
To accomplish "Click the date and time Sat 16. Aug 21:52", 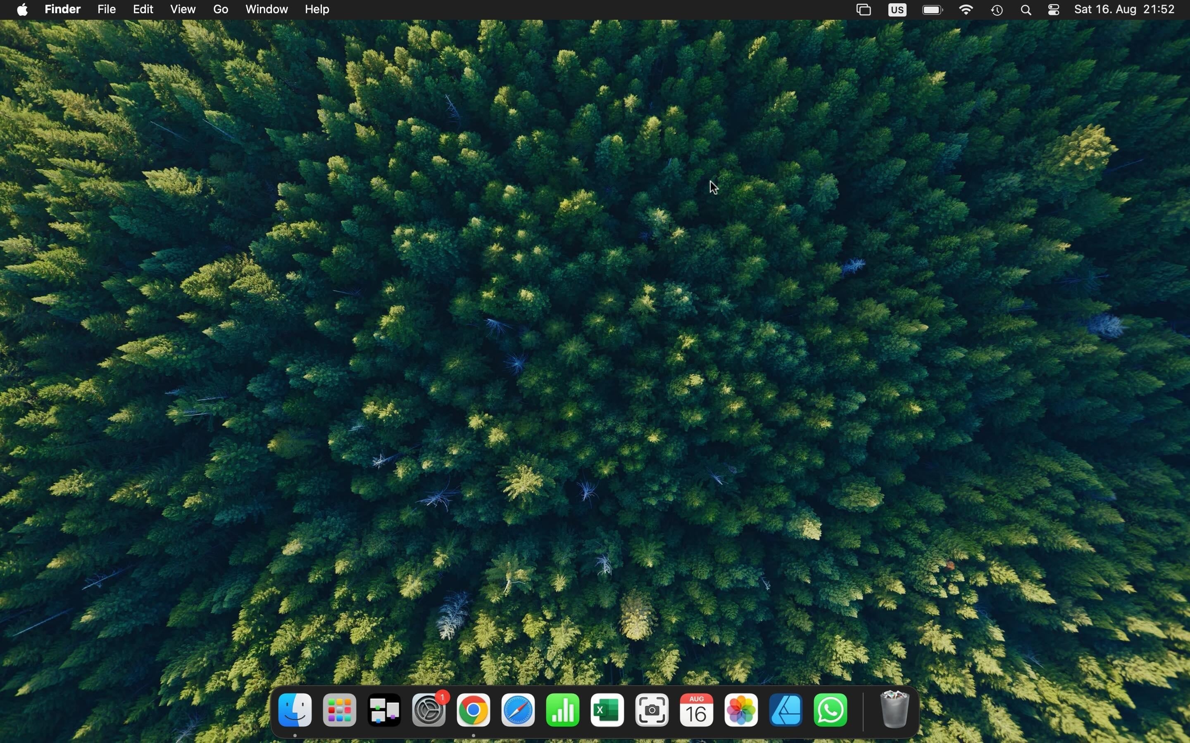I will [1124, 9].
